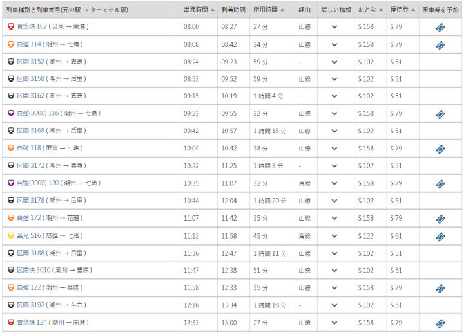This screenshot has height=333, width=464.
Task: Expand details for 莒光 516 row
Action: (334, 236)
